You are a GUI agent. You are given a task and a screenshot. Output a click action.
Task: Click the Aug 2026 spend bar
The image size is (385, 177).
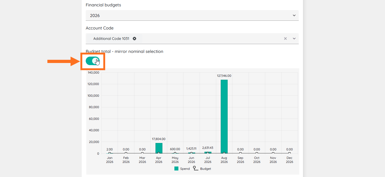(224, 116)
